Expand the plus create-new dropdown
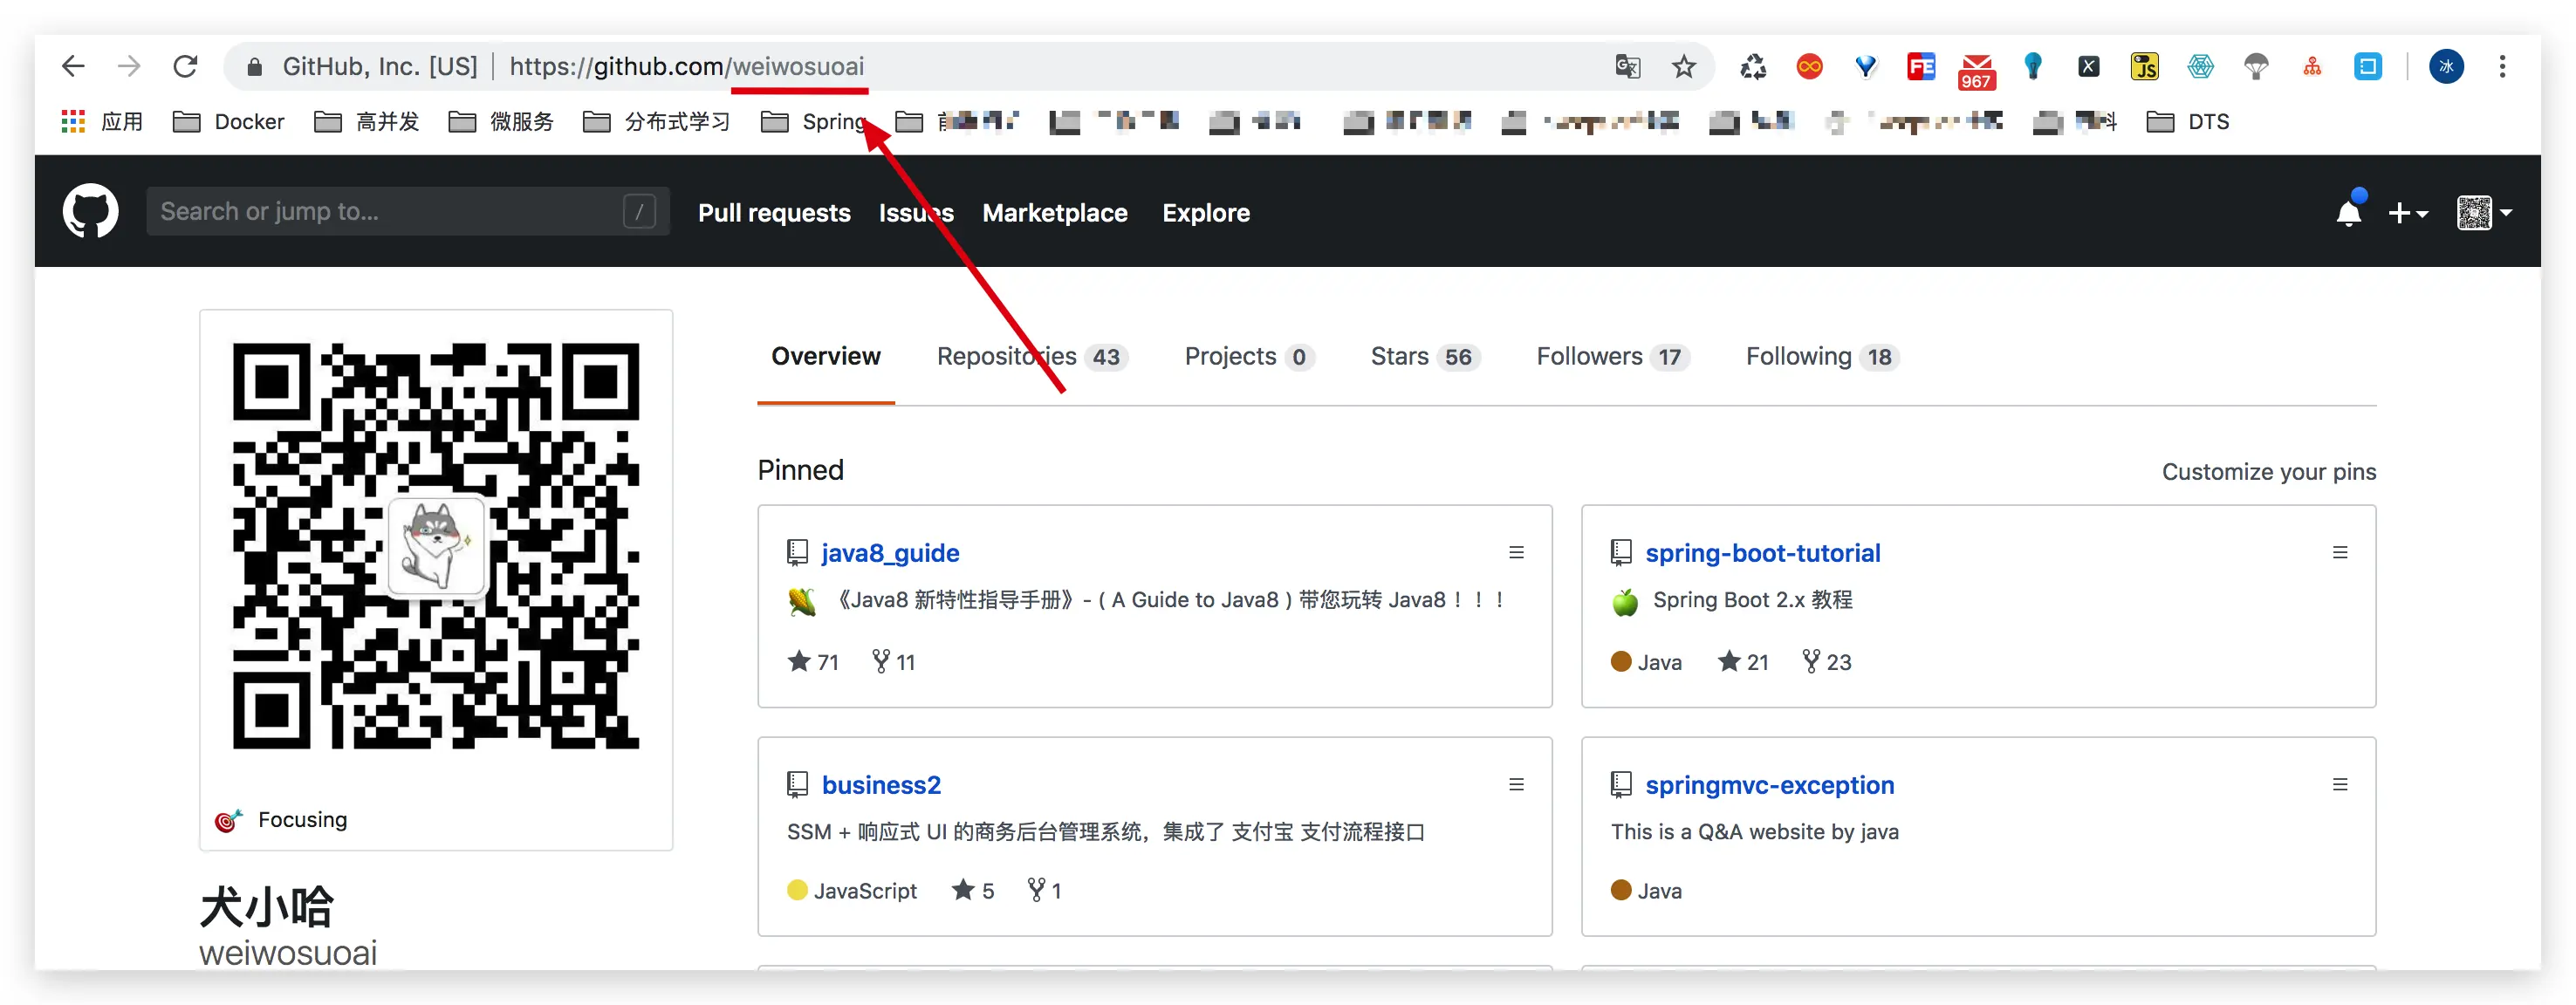Image resolution: width=2576 pixels, height=1005 pixels. pyautogui.click(x=2408, y=213)
